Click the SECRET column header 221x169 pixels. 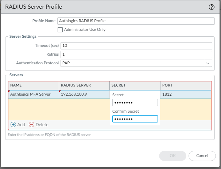(x=135, y=85)
